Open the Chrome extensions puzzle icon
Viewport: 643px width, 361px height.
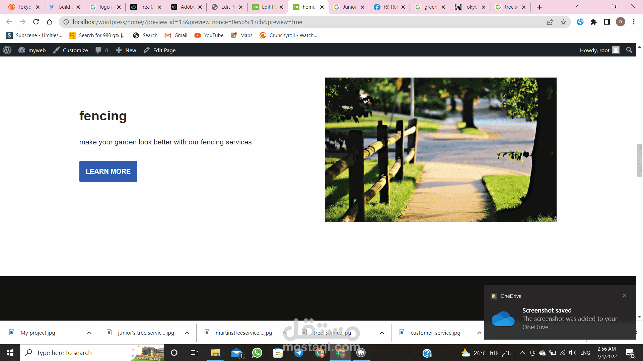(593, 22)
